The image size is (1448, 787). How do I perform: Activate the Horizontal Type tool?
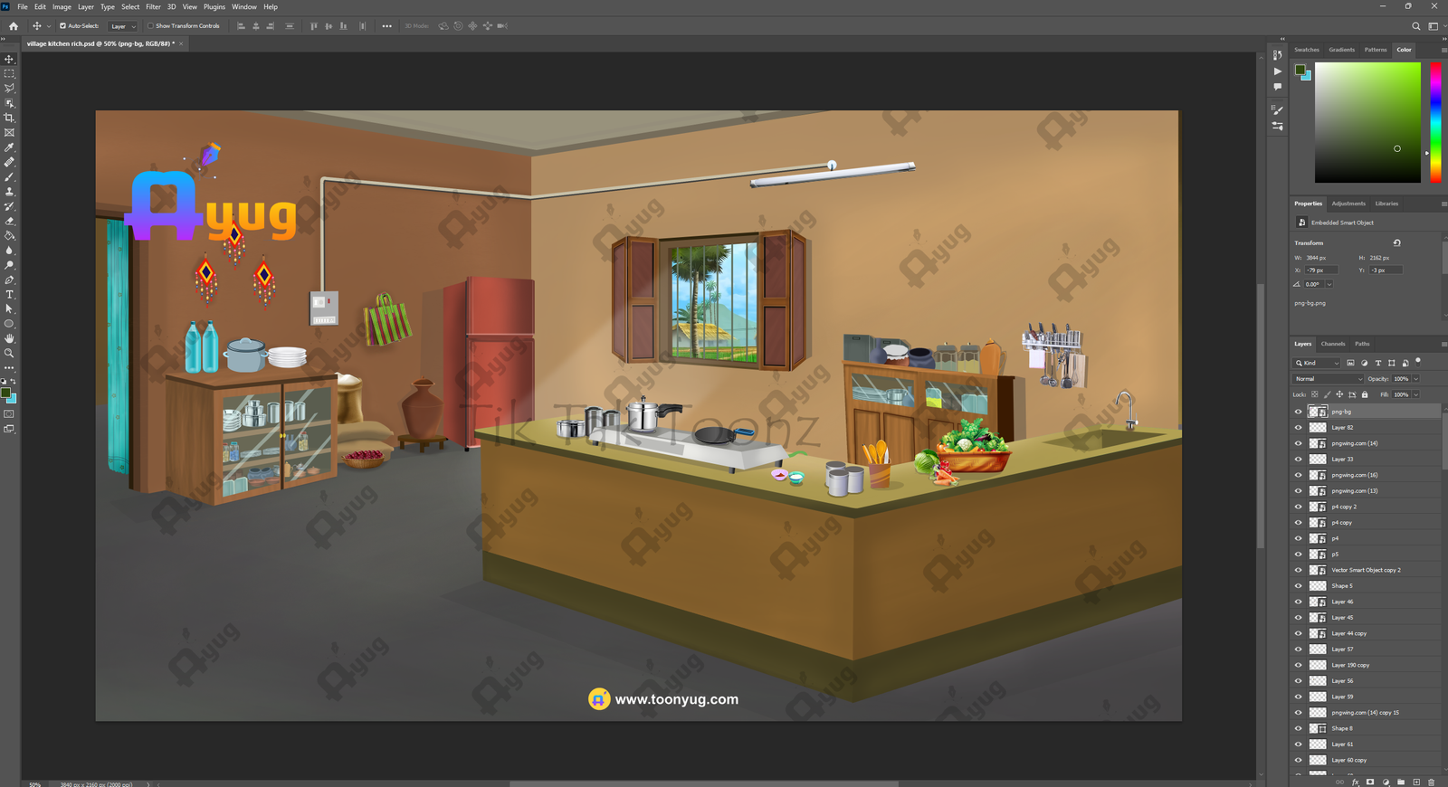click(x=9, y=295)
